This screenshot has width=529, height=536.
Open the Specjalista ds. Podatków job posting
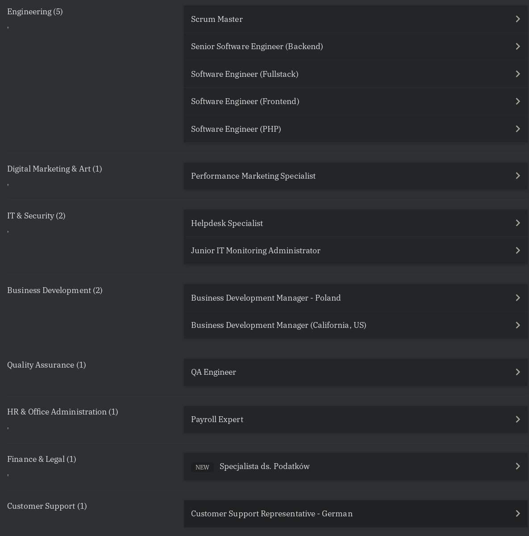(356, 466)
